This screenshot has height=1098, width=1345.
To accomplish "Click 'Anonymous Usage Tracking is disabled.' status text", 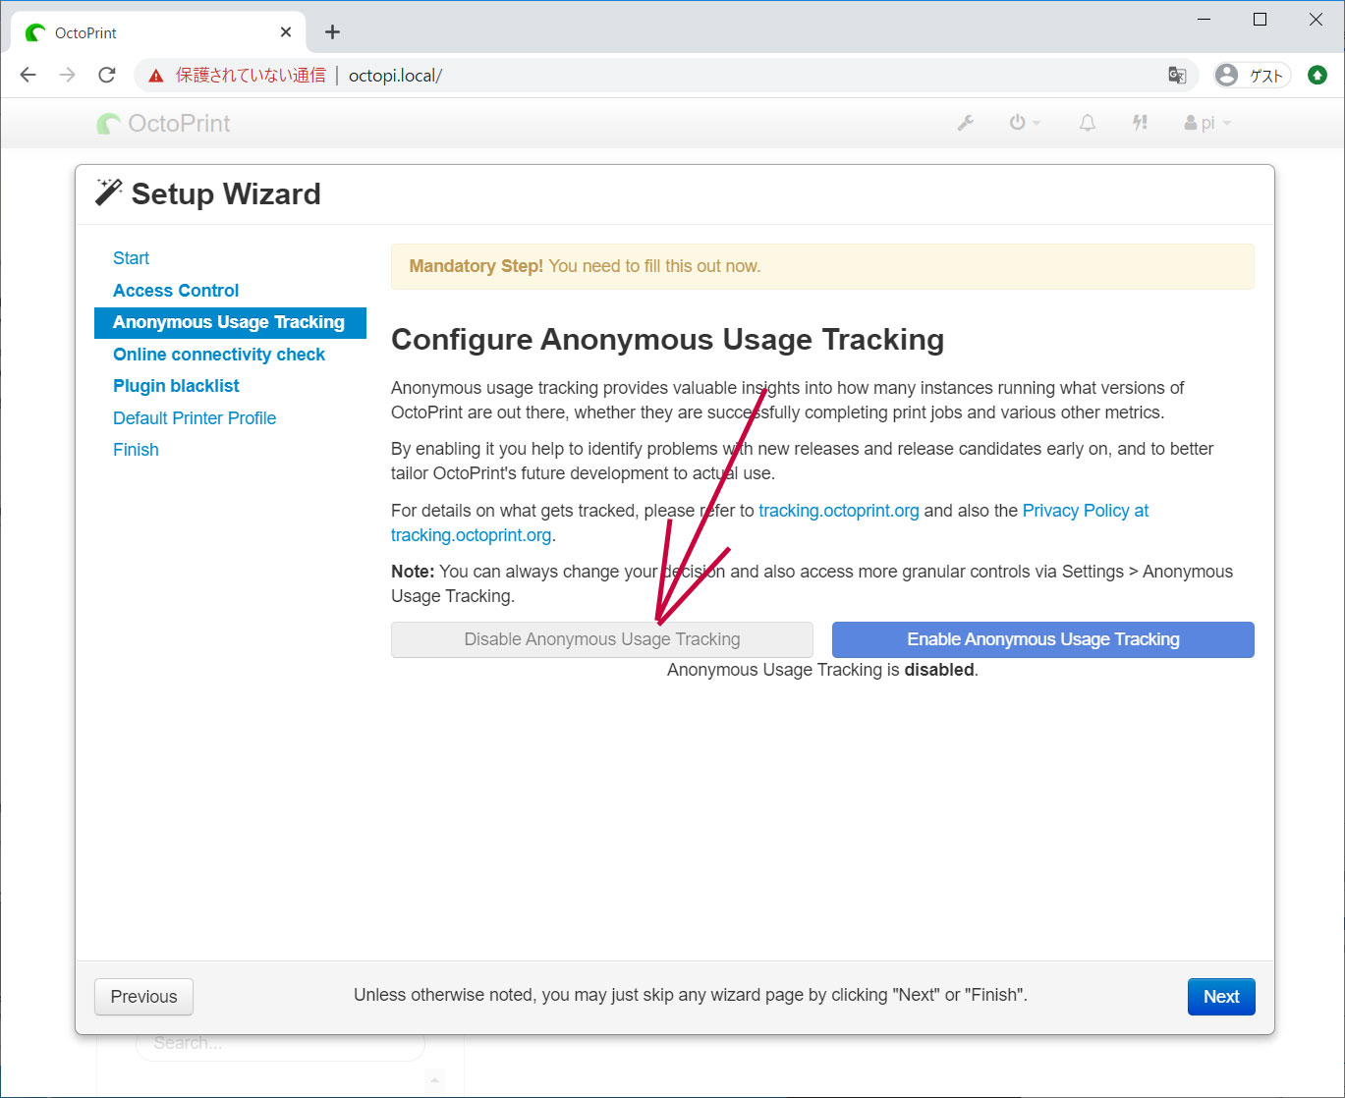I will point(822,670).
